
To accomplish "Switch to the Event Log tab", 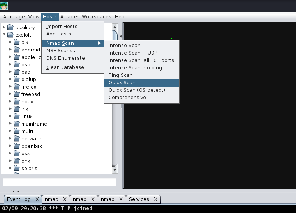I will 19,199.
